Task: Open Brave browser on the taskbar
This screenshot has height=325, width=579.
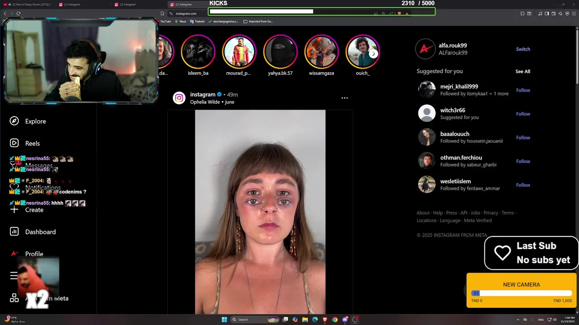Action: tap(325, 320)
